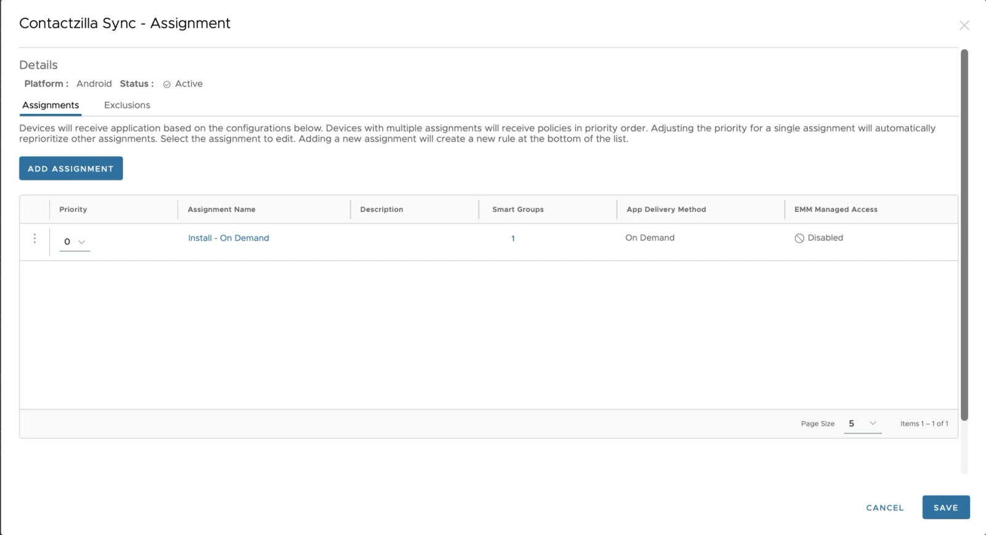Switch to the Assignments tab
The image size is (986, 535).
51,105
